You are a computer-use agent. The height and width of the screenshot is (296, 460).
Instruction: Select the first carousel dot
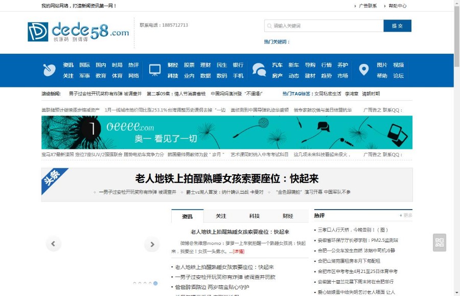pyautogui.click(x=134, y=283)
